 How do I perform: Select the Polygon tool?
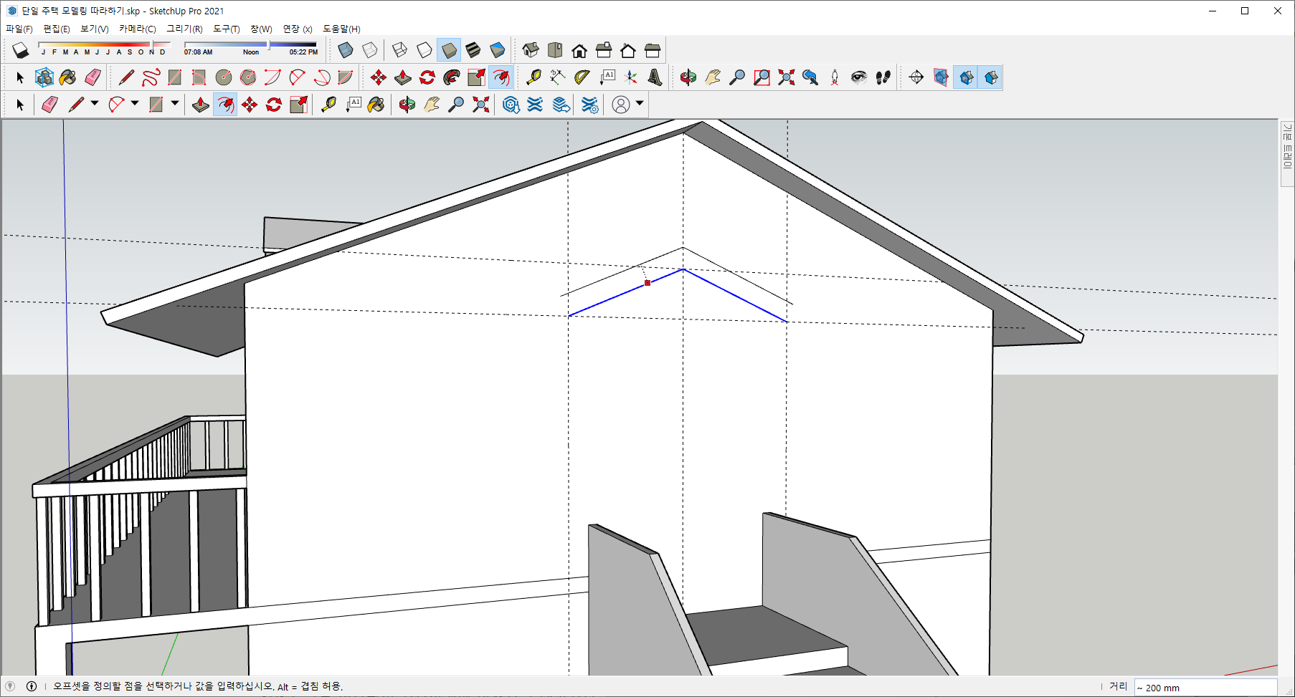[x=248, y=77]
